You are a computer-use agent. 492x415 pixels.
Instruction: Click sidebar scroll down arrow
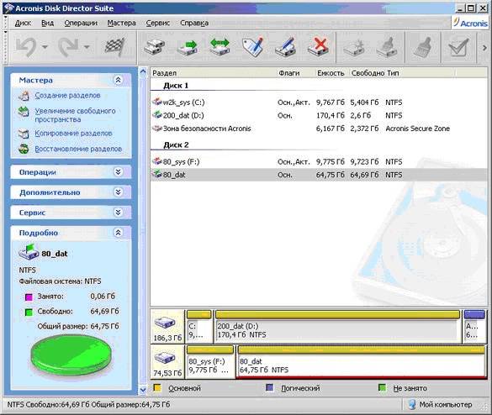[x=143, y=390]
